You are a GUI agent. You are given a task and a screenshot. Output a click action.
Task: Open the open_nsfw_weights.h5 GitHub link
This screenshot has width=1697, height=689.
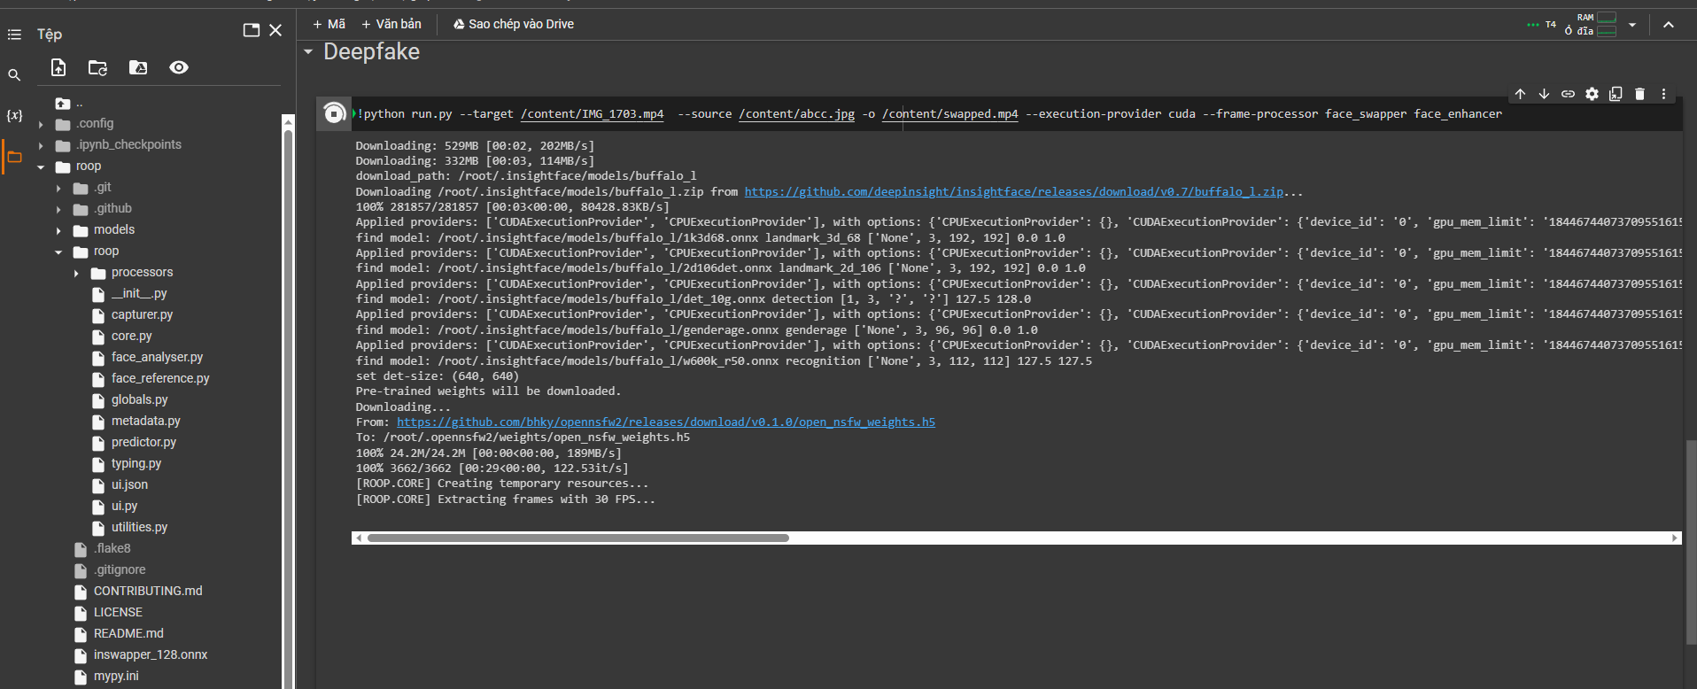click(665, 422)
